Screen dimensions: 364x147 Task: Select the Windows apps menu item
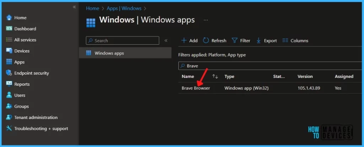tap(125, 53)
